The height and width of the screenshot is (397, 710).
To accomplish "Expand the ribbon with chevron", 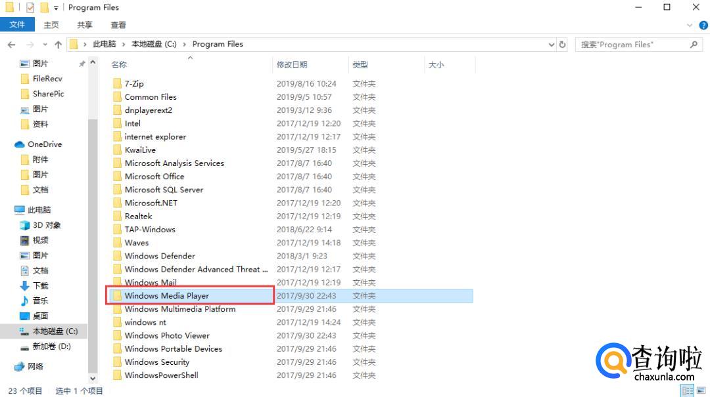I will [x=690, y=26].
